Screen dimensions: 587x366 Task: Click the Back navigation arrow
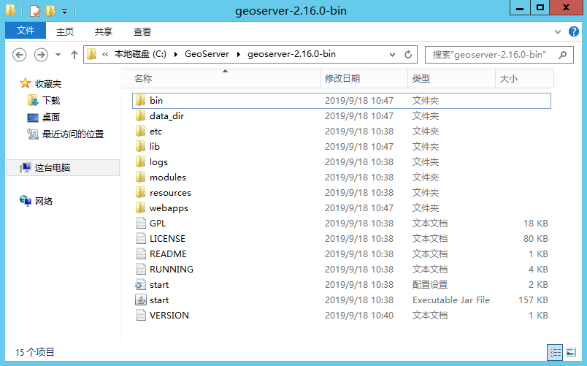coord(19,55)
